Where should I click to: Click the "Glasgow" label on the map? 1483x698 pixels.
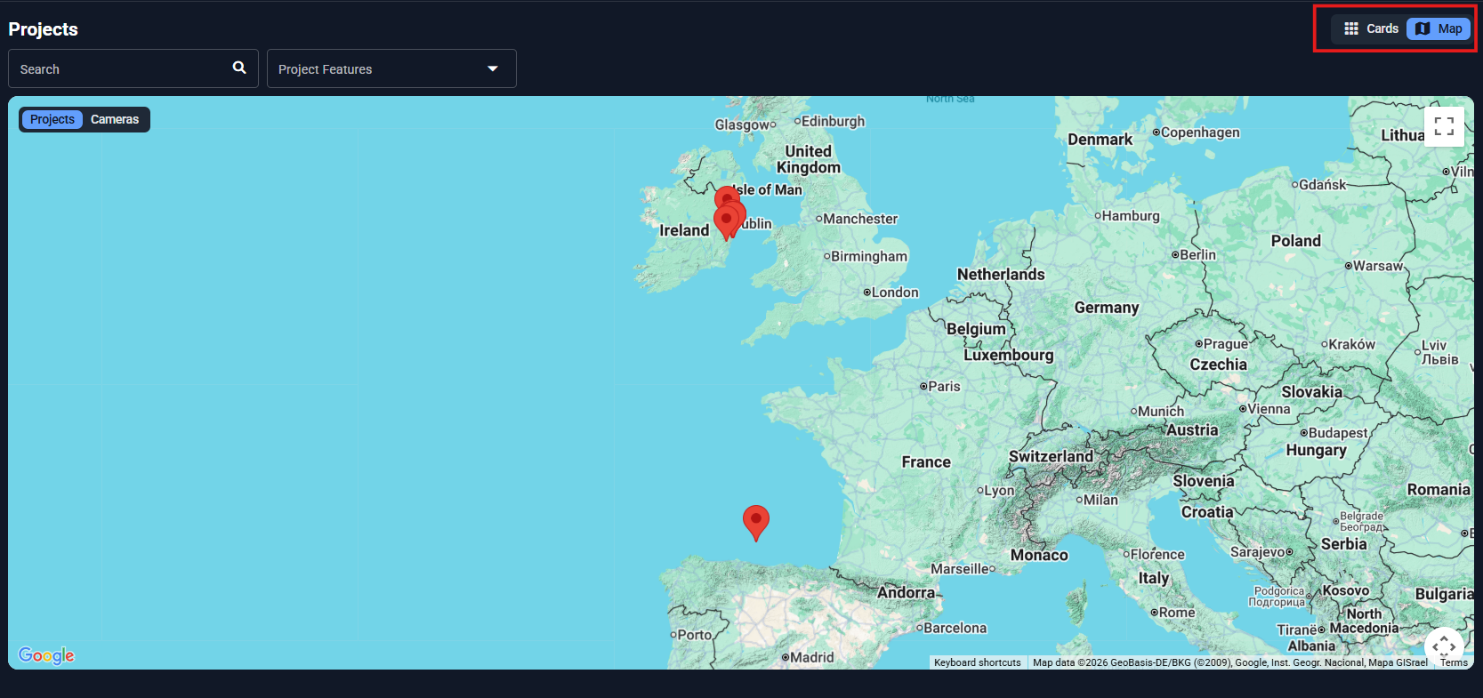tap(742, 124)
